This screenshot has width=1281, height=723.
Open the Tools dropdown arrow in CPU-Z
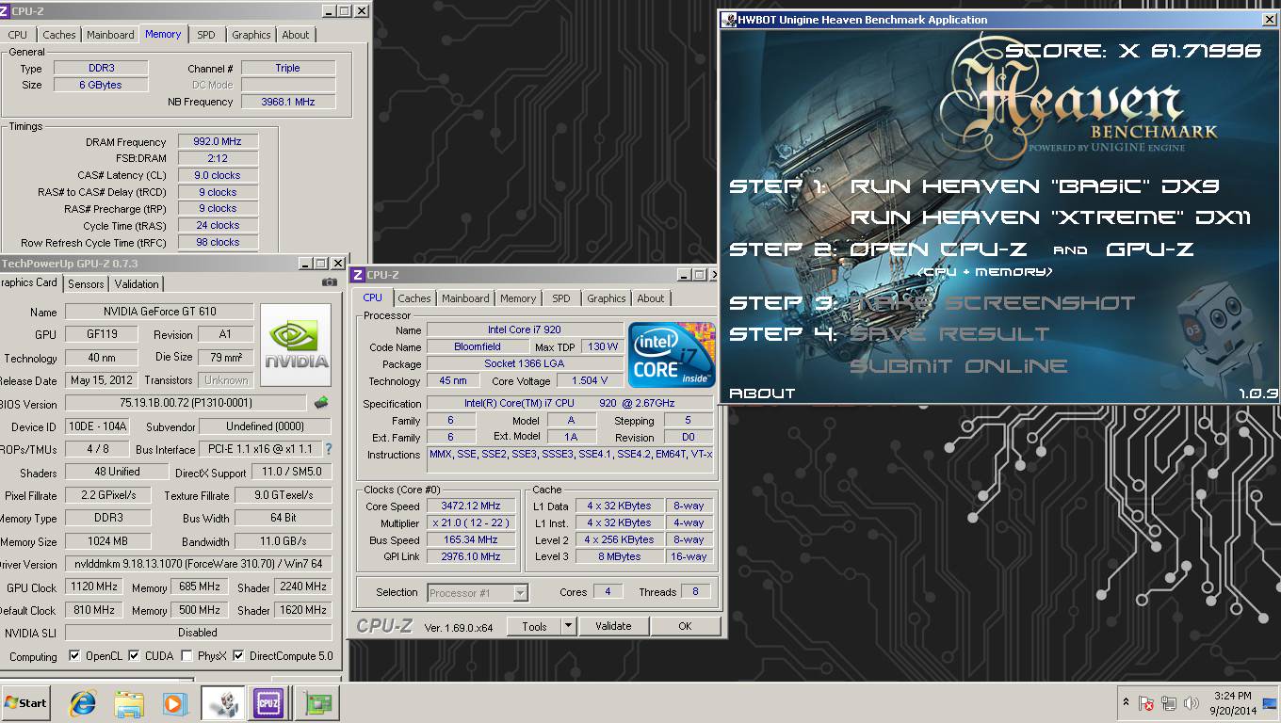pyautogui.click(x=568, y=626)
